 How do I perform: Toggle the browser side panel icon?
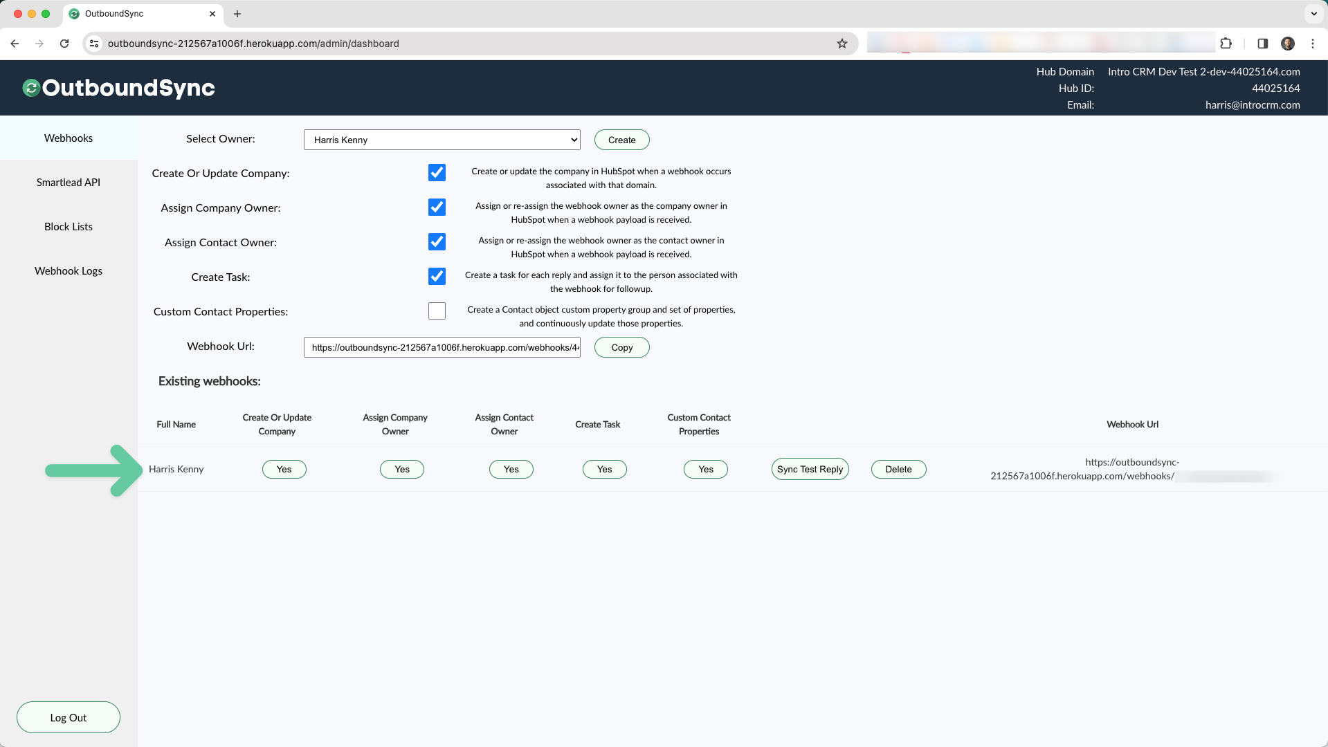1262,44
